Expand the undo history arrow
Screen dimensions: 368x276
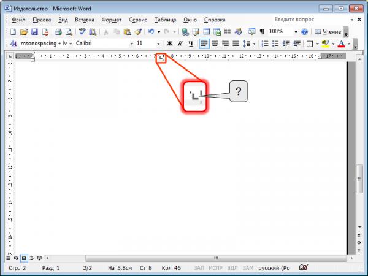(x=159, y=32)
